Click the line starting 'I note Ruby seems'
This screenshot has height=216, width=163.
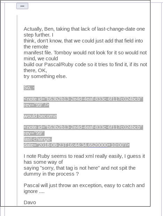84,156
